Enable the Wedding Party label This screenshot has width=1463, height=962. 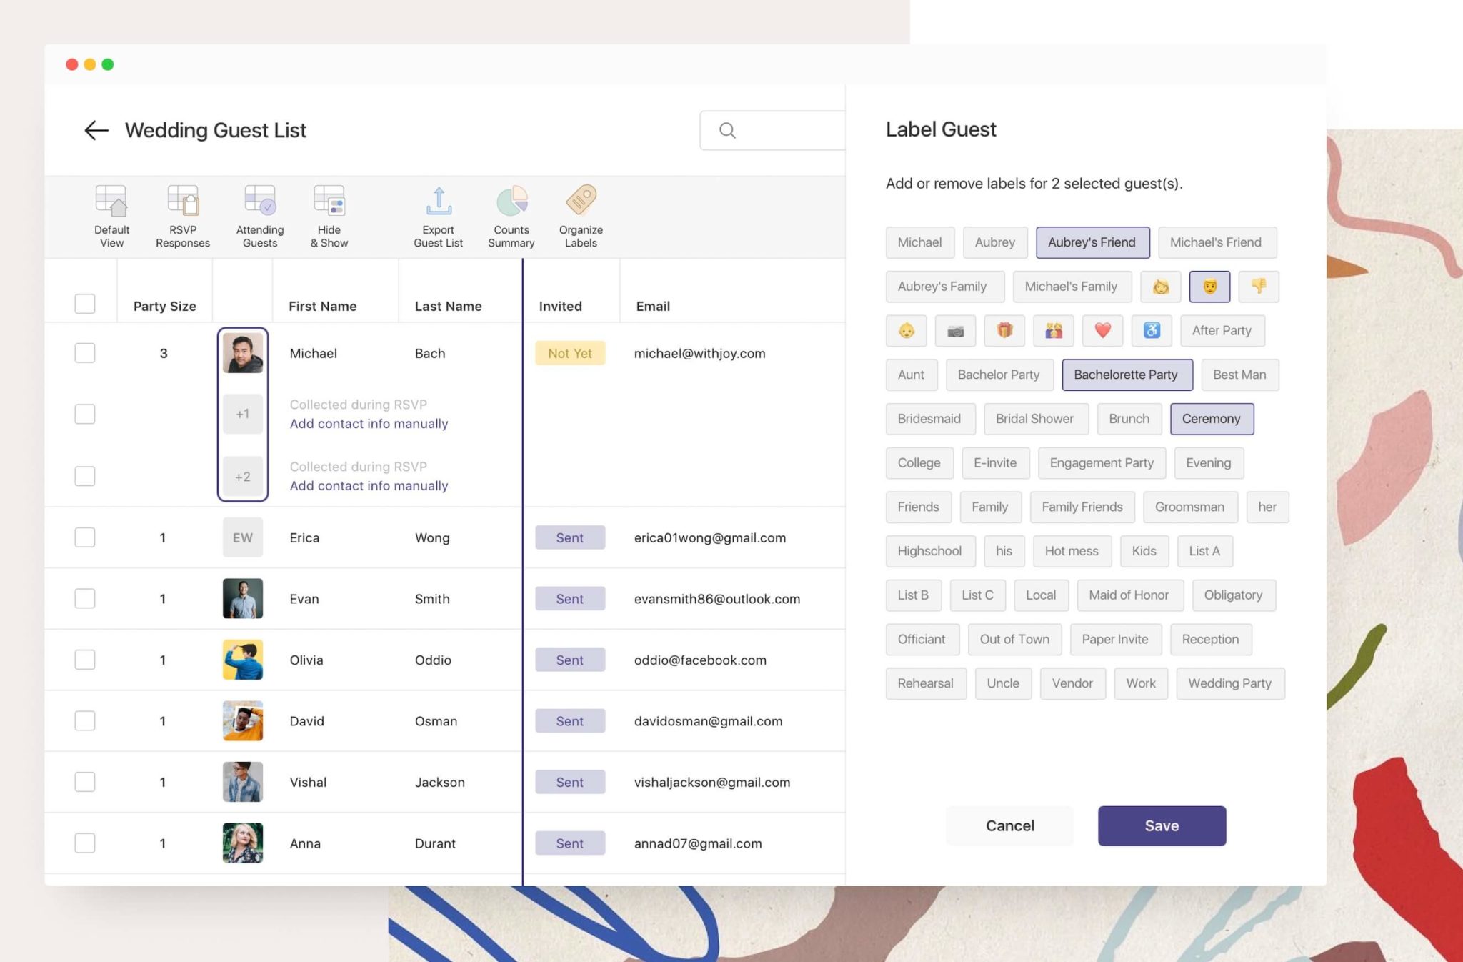[1229, 683]
